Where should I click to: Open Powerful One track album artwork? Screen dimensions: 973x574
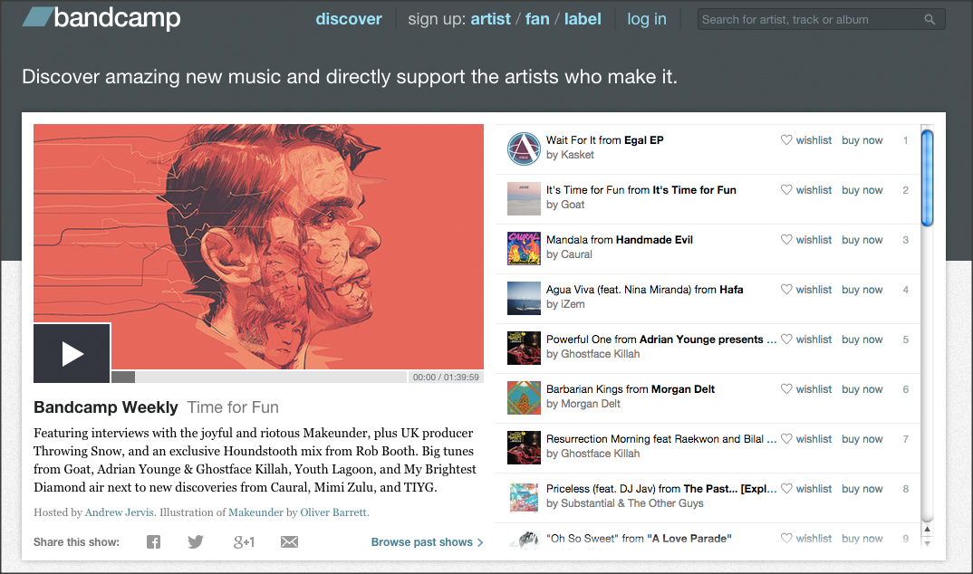pos(524,348)
